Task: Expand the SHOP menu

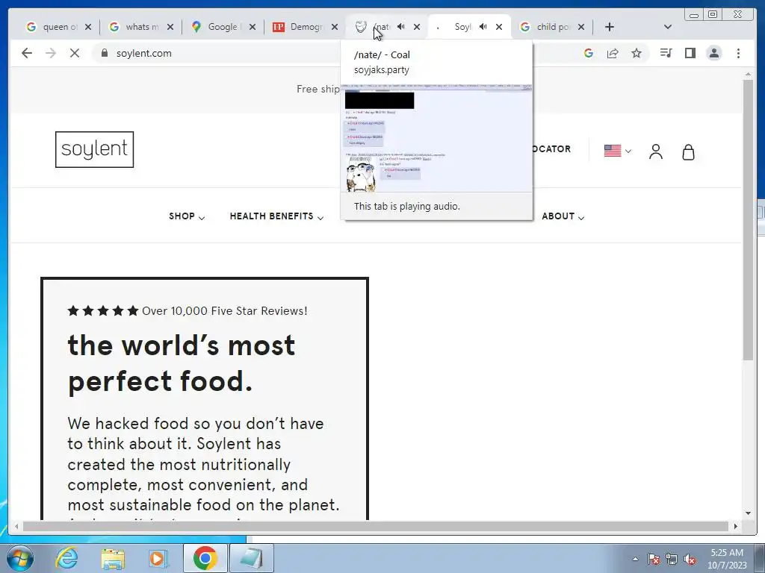Action: point(186,216)
